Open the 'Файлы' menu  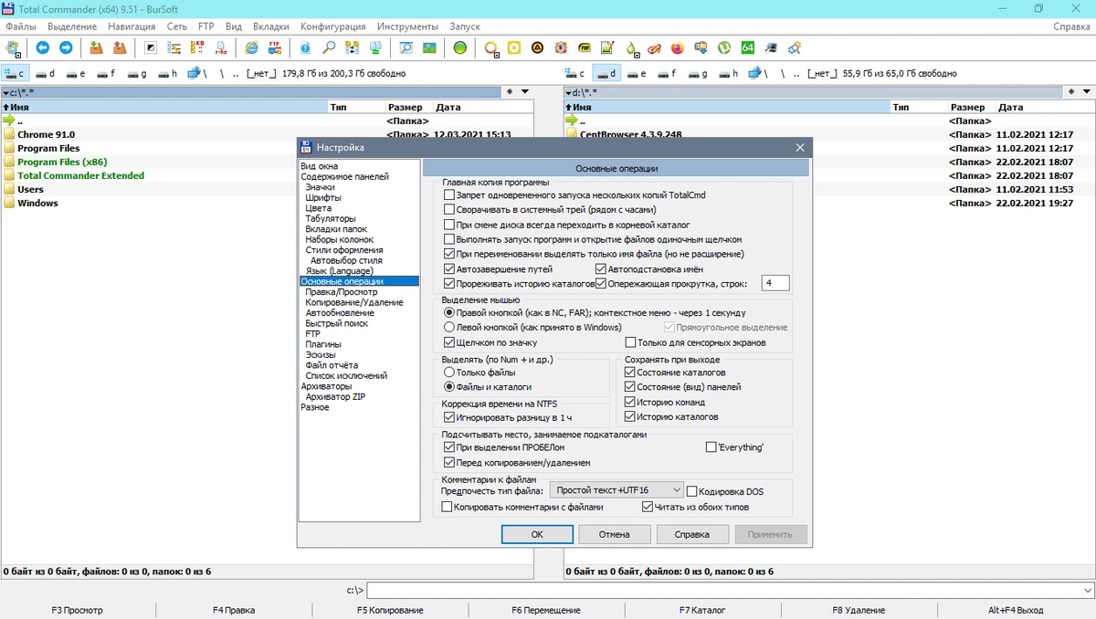point(21,26)
